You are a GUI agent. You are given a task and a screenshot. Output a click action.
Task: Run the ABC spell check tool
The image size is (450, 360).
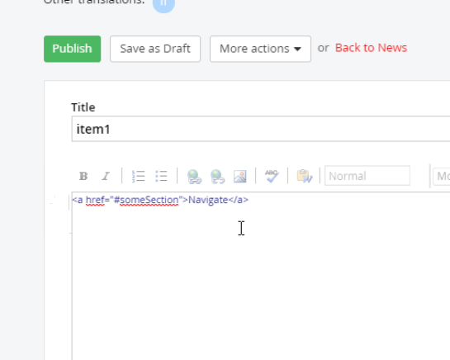click(272, 176)
